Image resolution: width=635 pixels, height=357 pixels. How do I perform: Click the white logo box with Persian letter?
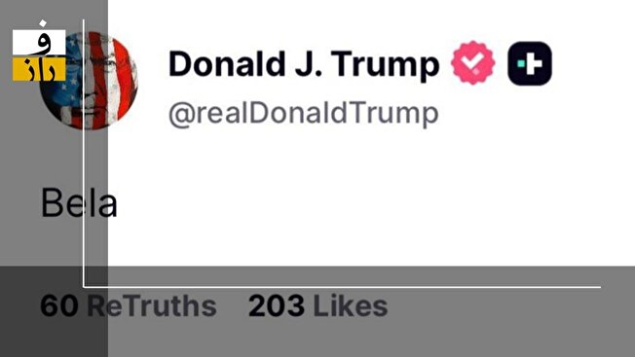pyautogui.click(x=39, y=42)
